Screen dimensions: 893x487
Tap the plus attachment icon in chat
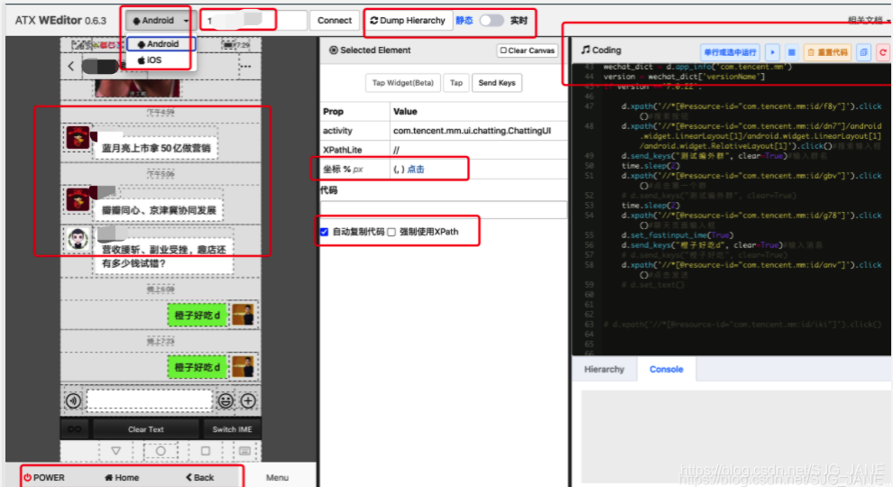[x=248, y=400]
